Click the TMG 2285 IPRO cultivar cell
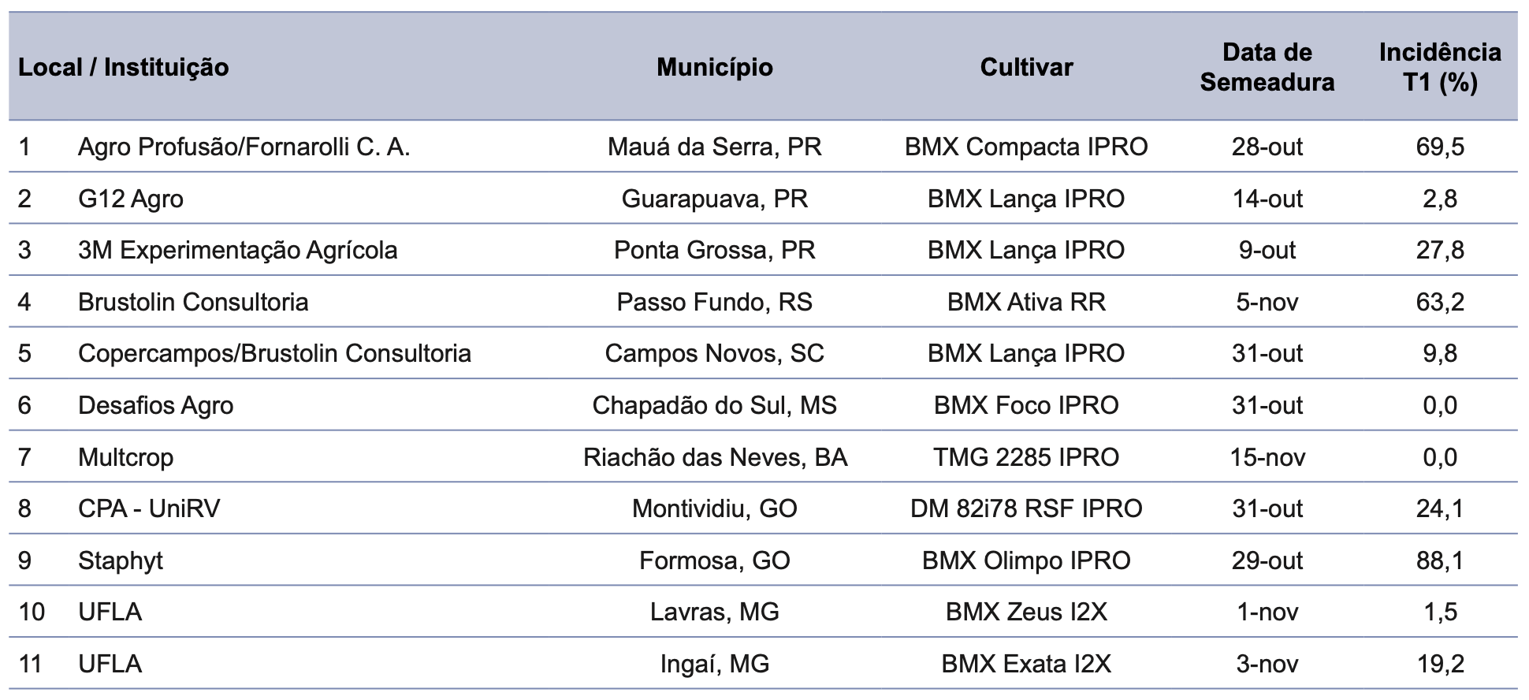 pos(1026,457)
